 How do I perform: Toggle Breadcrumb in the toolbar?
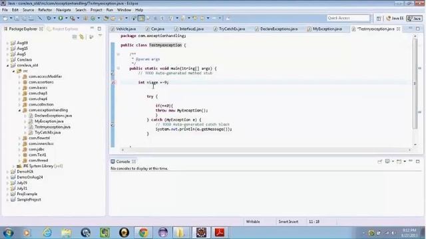(x=134, y=18)
